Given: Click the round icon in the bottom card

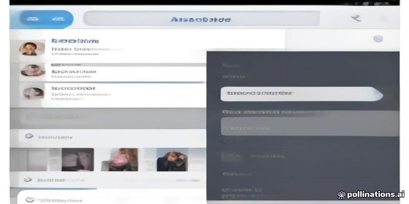Looking at the screenshot, I should point(30,200).
